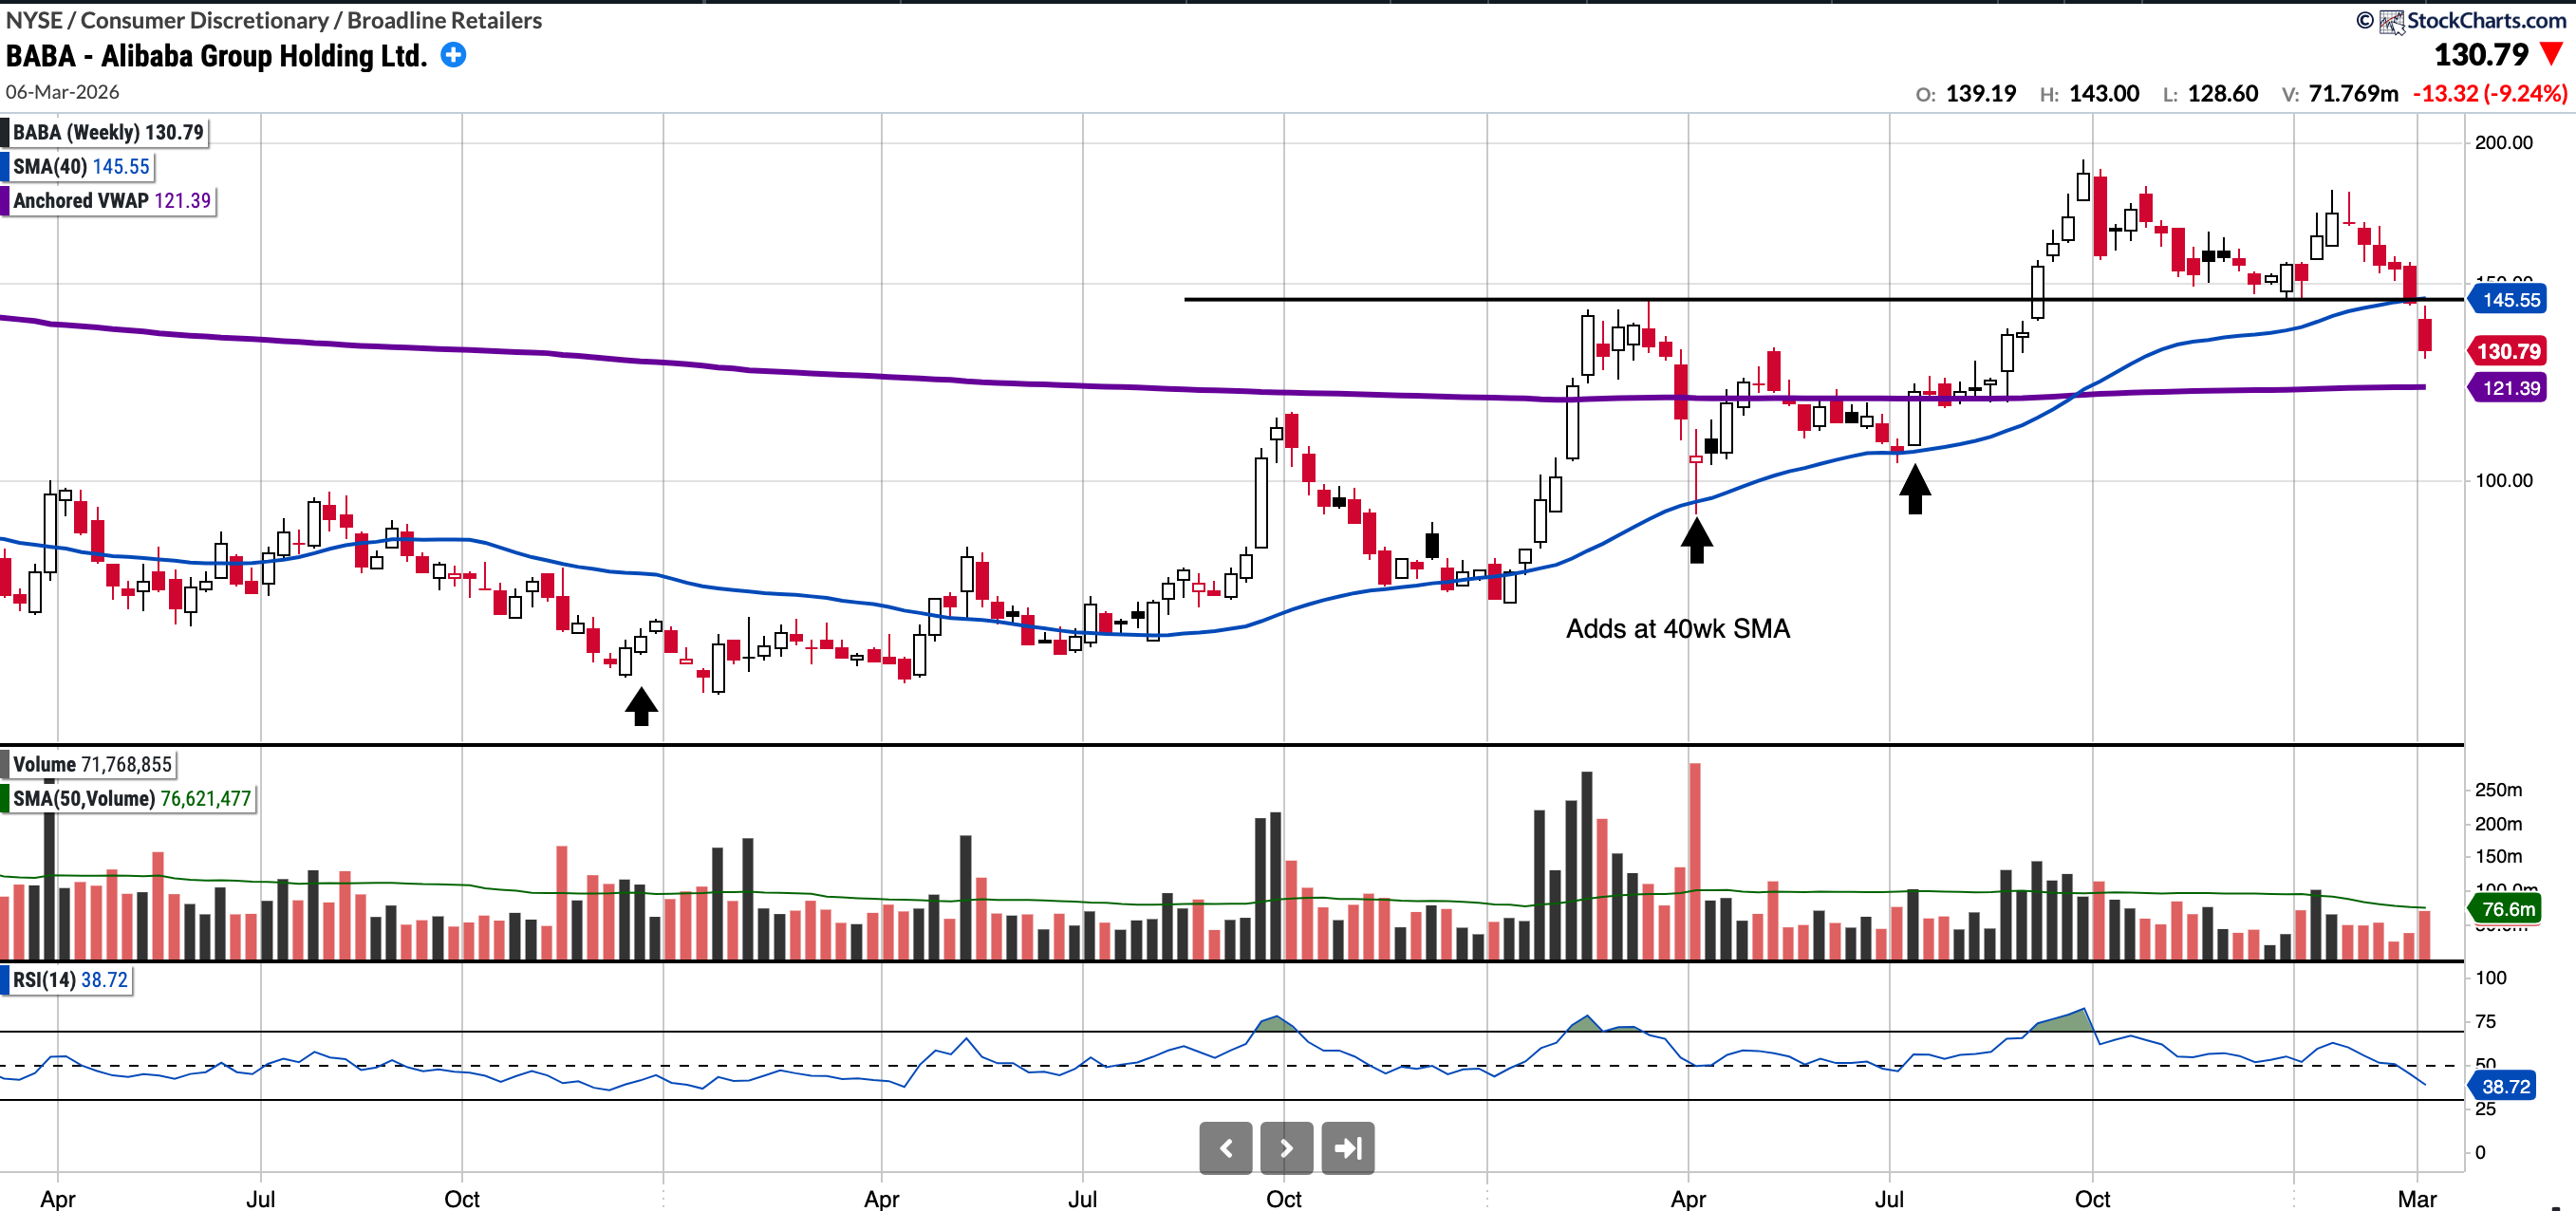The width and height of the screenshot is (2576, 1211).
Task: Click the StockCharts.com copyright link
Action: [2485, 20]
